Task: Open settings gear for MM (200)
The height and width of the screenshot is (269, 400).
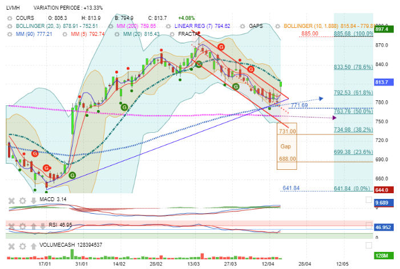Action: 111,26
